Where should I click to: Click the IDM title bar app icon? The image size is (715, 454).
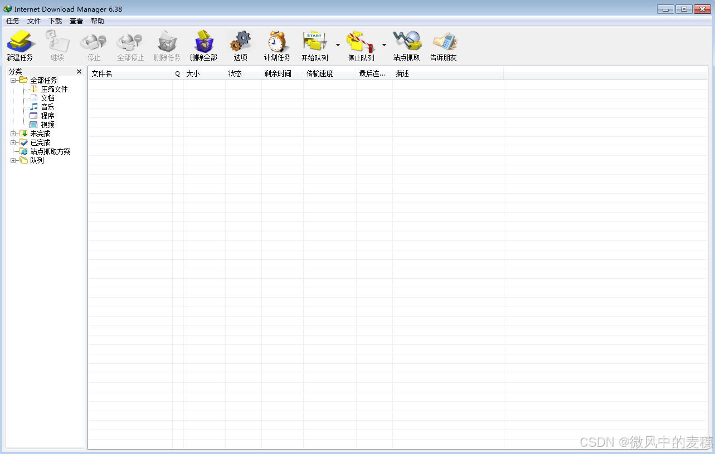click(x=7, y=9)
